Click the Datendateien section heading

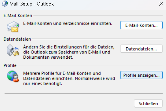pos(17,39)
